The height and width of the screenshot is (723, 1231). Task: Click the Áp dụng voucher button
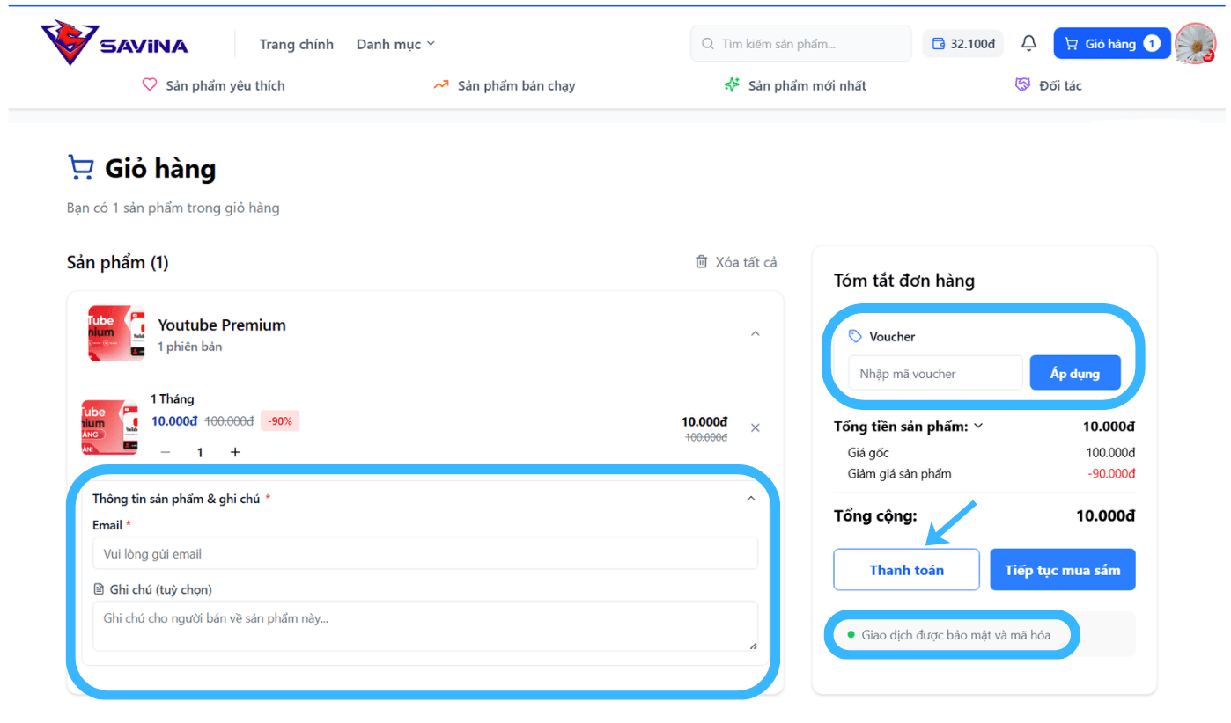point(1075,373)
